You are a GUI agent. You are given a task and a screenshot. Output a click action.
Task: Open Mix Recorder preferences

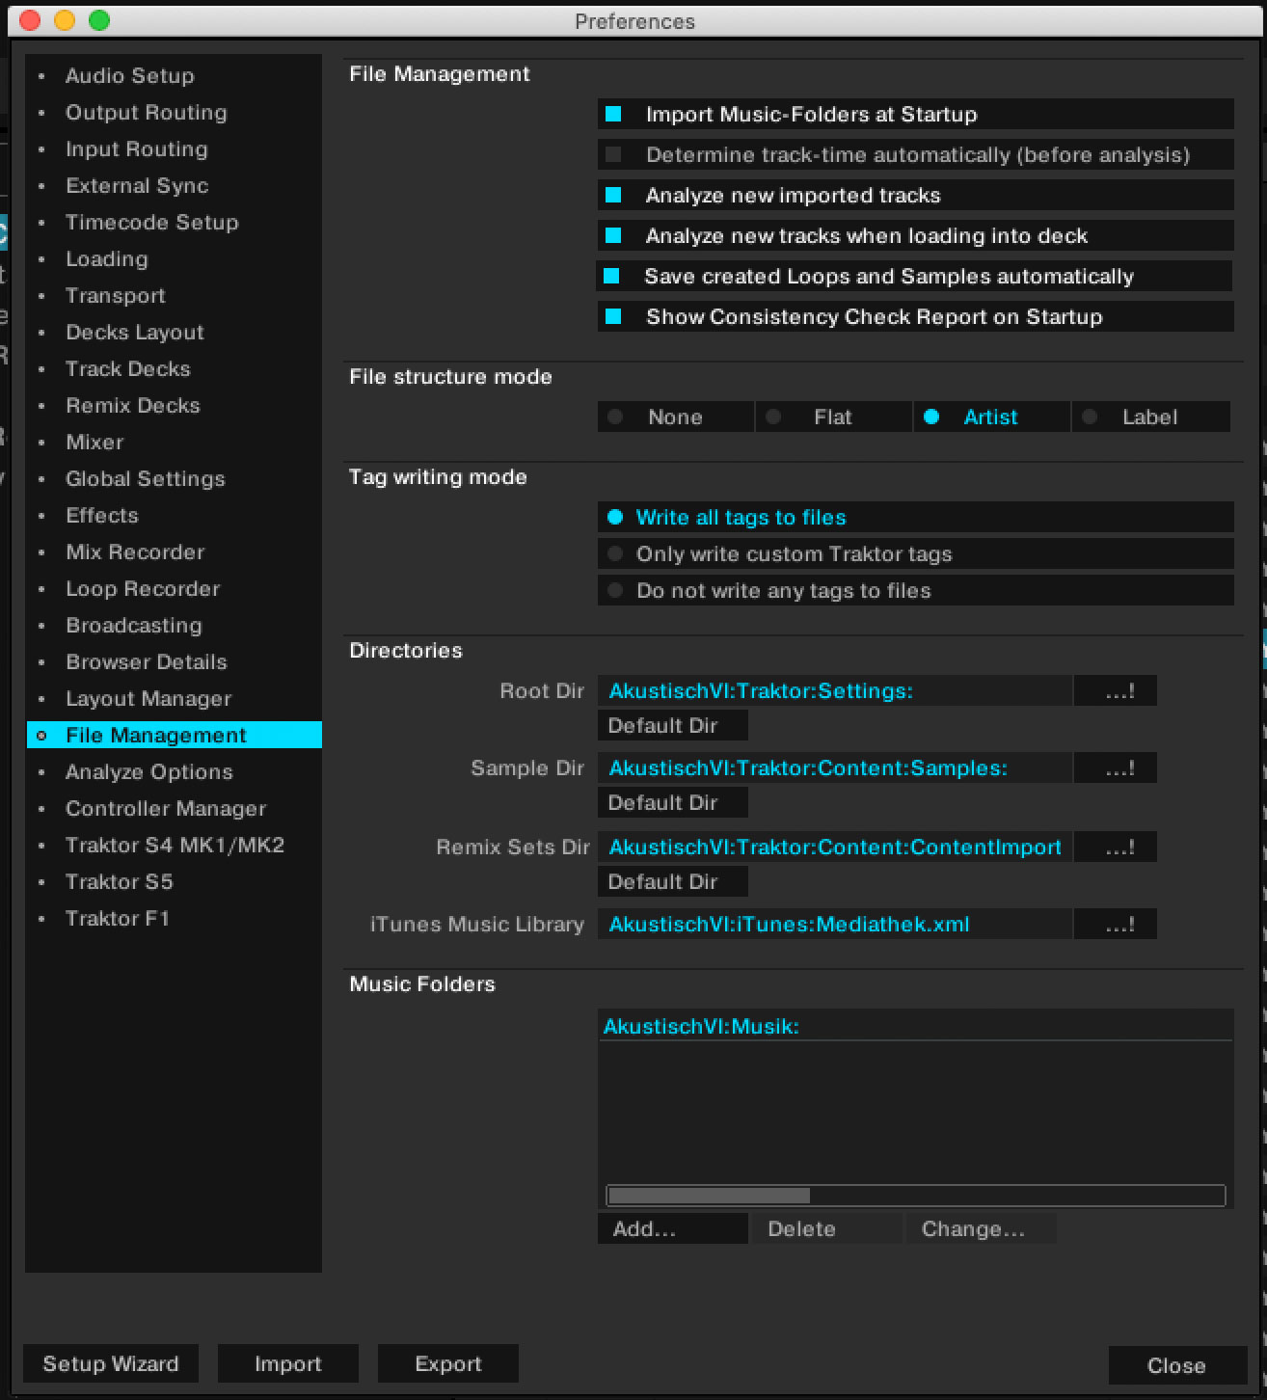coord(174,552)
